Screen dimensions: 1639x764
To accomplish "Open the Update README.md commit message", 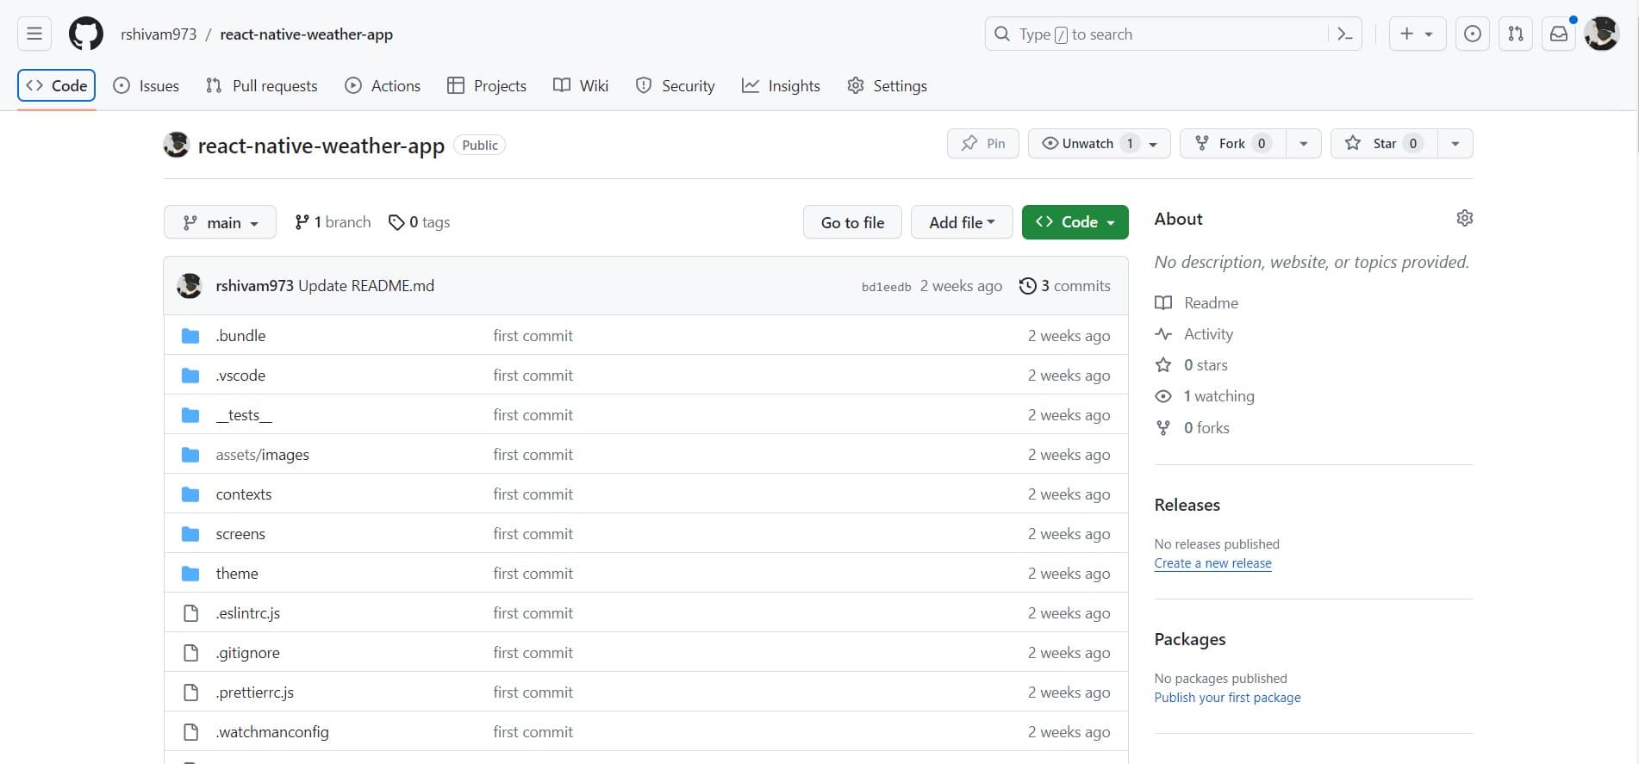I will click(366, 286).
